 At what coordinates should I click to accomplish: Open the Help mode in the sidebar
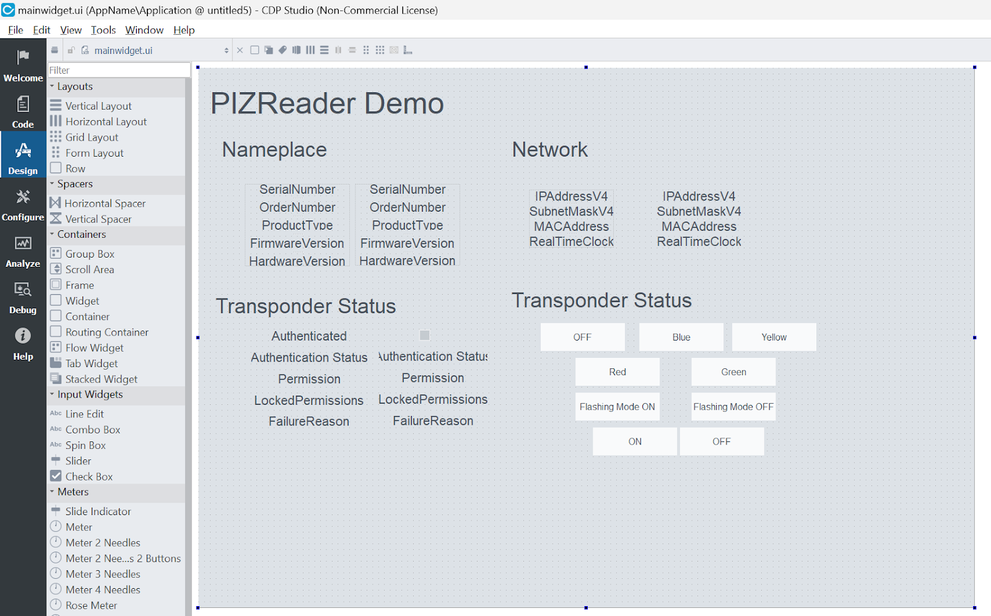point(23,344)
